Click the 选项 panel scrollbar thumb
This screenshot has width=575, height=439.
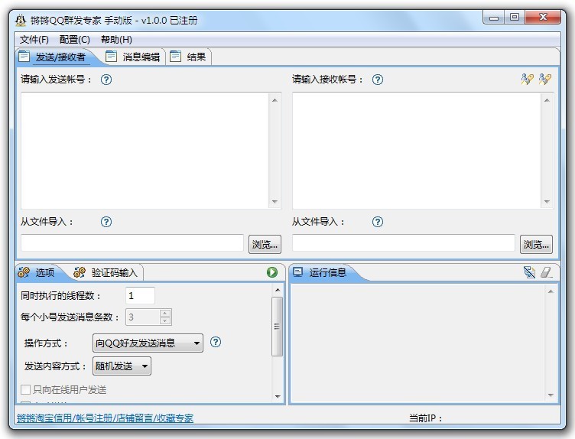(278, 327)
